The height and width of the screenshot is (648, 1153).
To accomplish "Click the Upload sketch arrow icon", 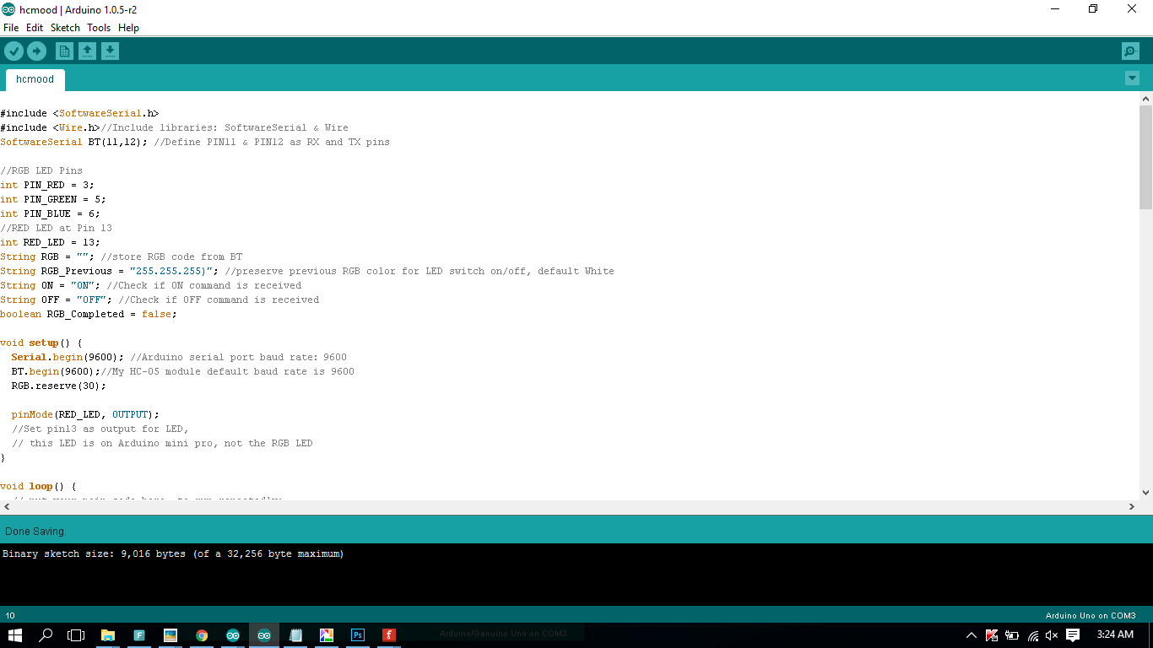I will tap(36, 51).
